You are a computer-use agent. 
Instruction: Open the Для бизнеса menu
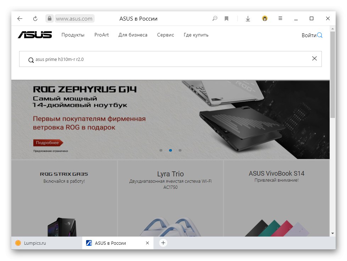[133, 35]
